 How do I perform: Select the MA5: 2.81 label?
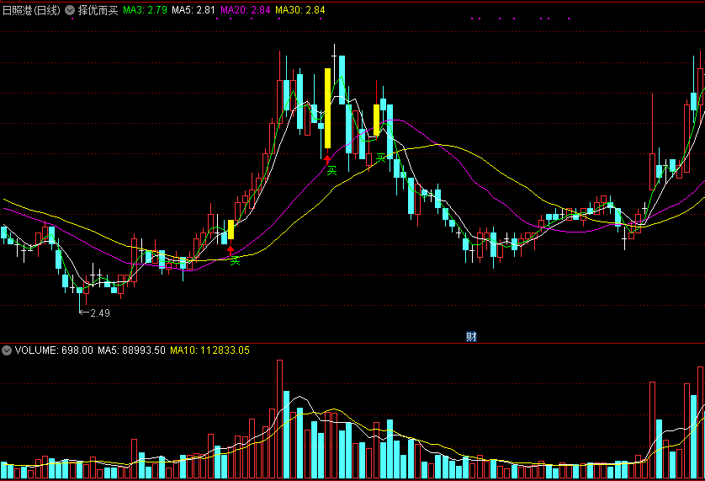tap(193, 10)
